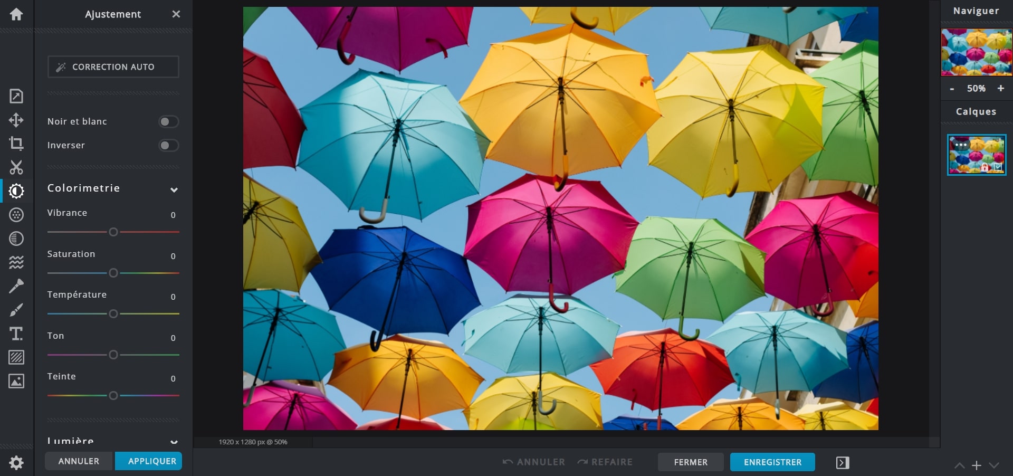Click the Teinte slider handle

(113, 396)
